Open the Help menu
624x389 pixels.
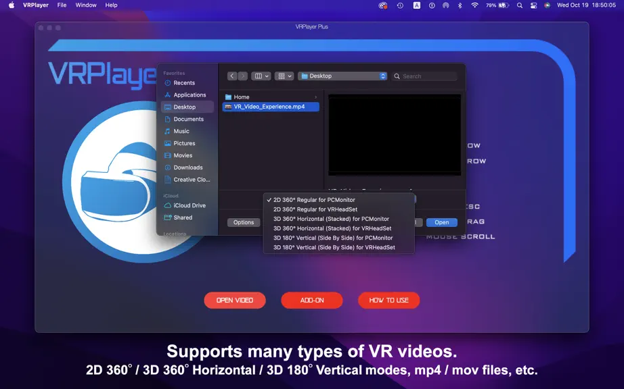point(112,5)
